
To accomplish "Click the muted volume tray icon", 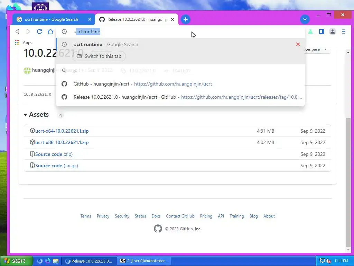I will click(x=329, y=261).
